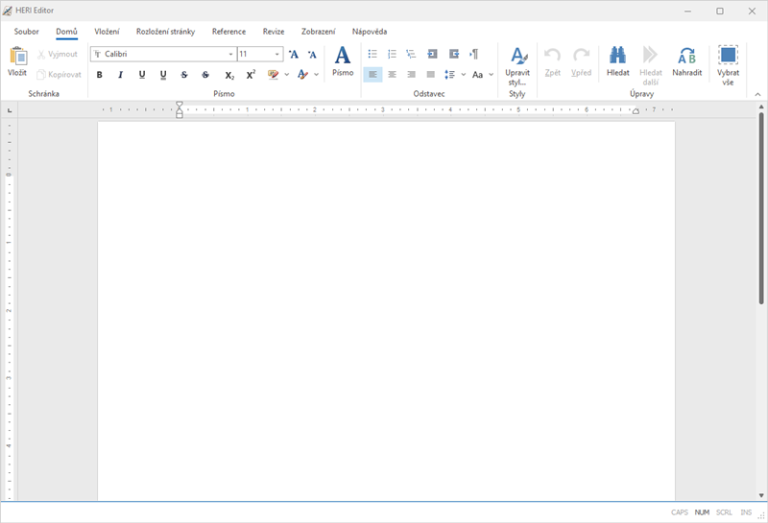Toggle double strikethrough formatting
This screenshot has height=523, width=768.
[205, 75]
